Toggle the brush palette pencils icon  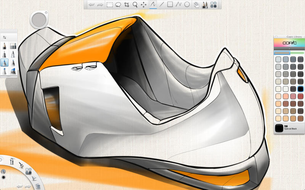(x=205, y=5)
